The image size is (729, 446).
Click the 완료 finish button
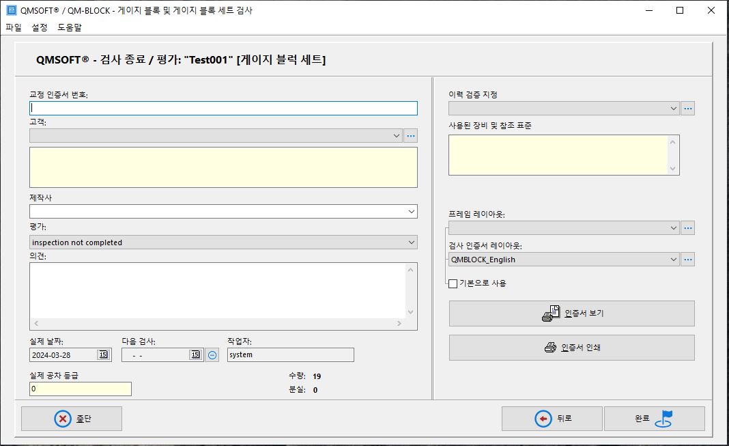654,419
